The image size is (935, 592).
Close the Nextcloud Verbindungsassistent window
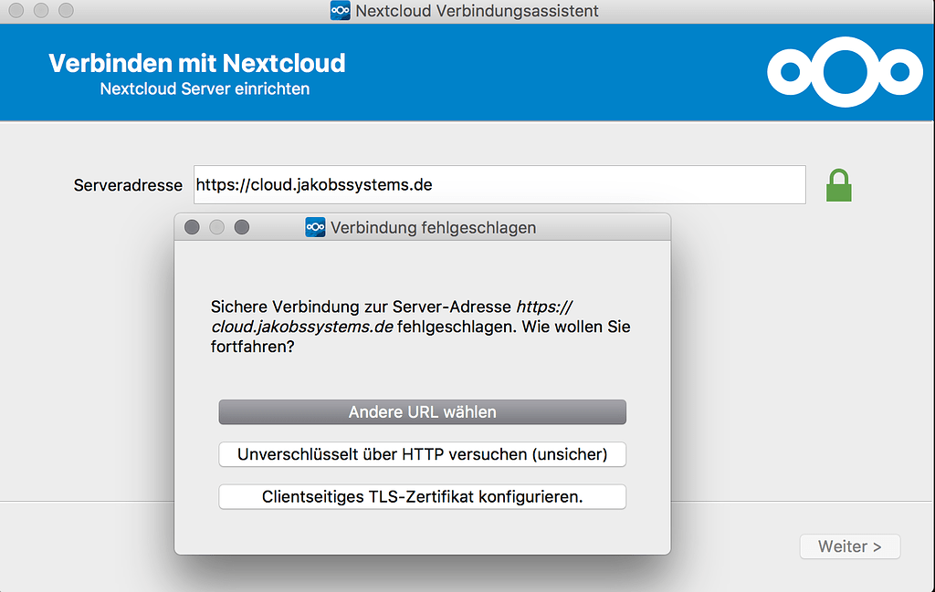(16, 10)
